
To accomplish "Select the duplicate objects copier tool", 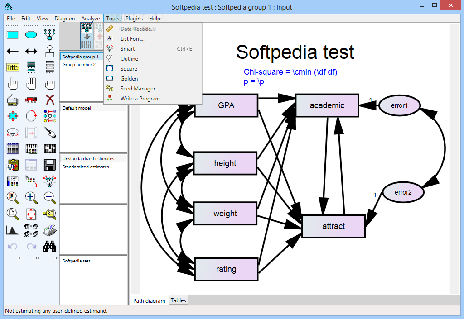I will click(x=12, y=100).
